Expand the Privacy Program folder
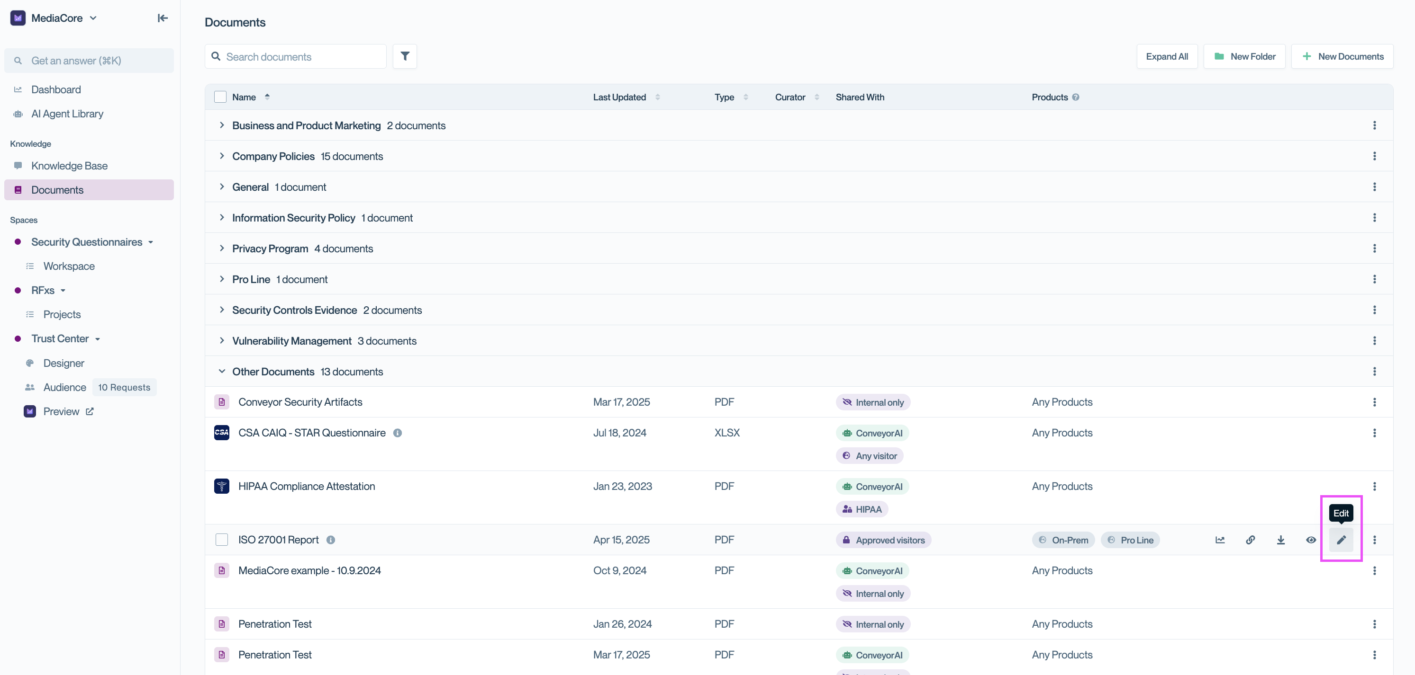 tap(221, 248)
